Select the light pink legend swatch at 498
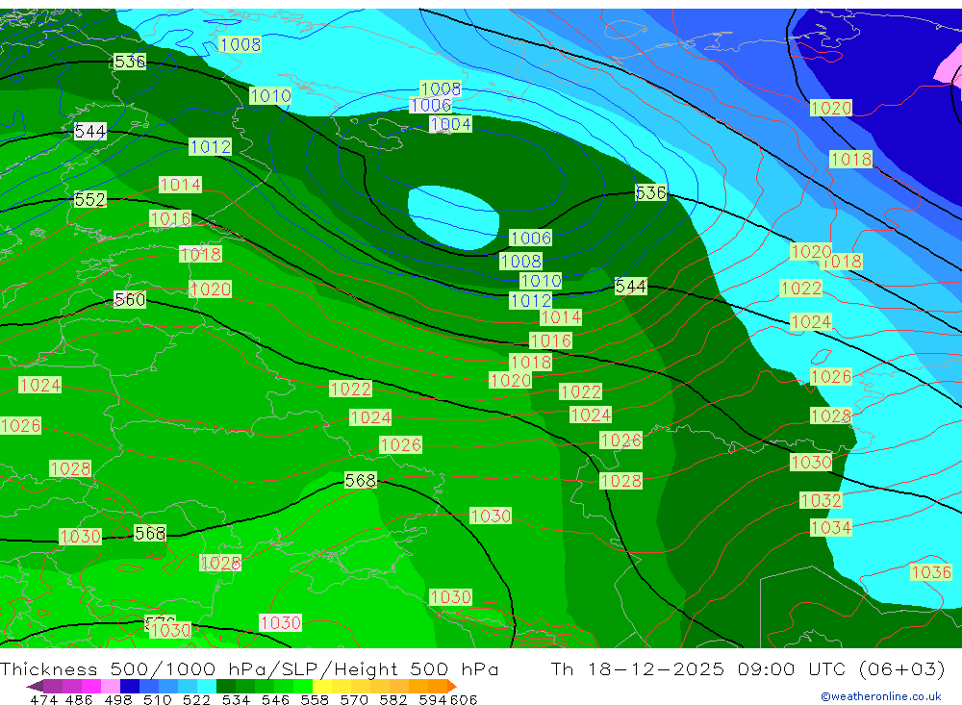 click(111, 686)
